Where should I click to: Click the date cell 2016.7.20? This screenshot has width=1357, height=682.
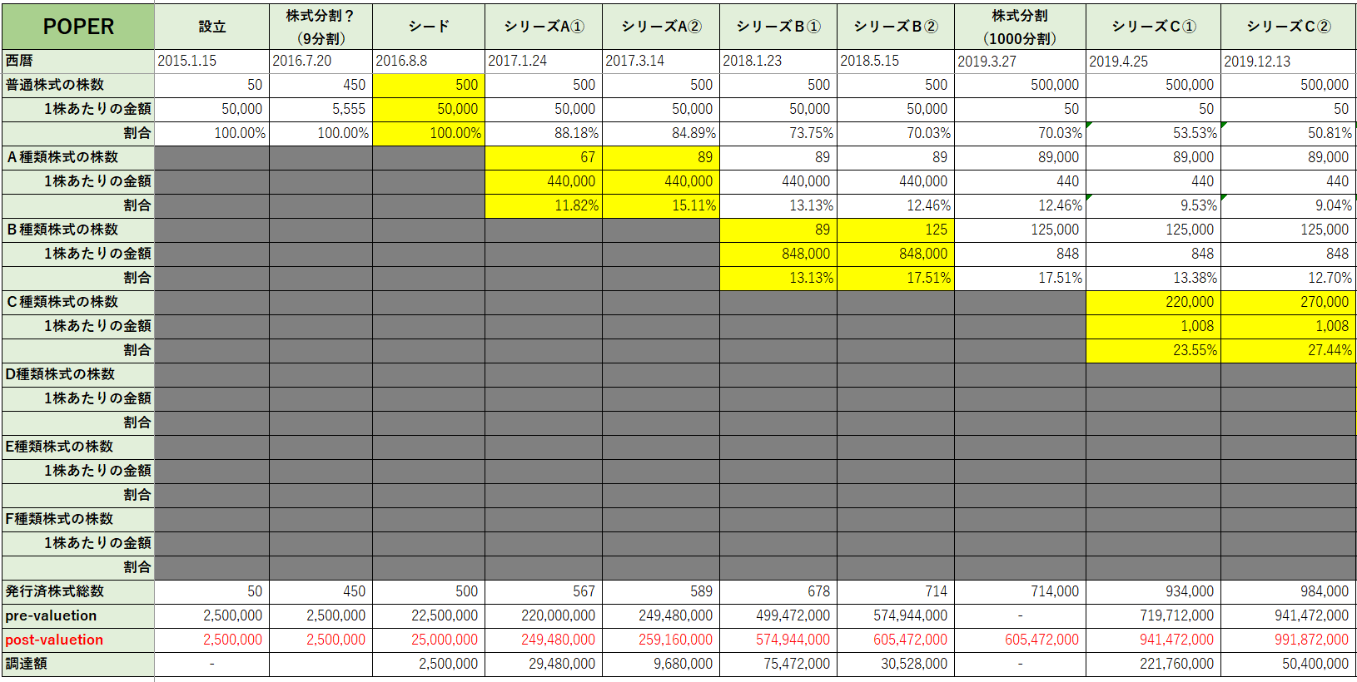(321, 61)
